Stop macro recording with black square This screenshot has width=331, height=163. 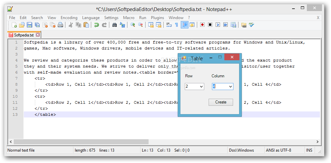(x=210, y=25)
